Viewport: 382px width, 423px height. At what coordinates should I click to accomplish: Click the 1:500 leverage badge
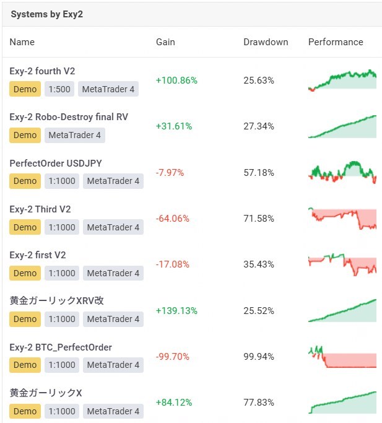(59, 89)
